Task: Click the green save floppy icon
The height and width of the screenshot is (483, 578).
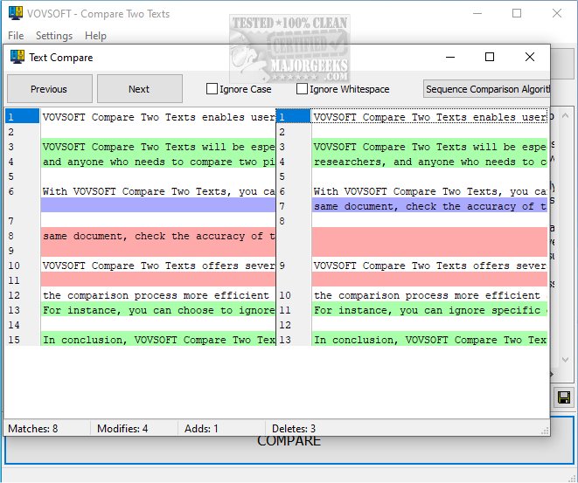Action: tap(564, 397)
